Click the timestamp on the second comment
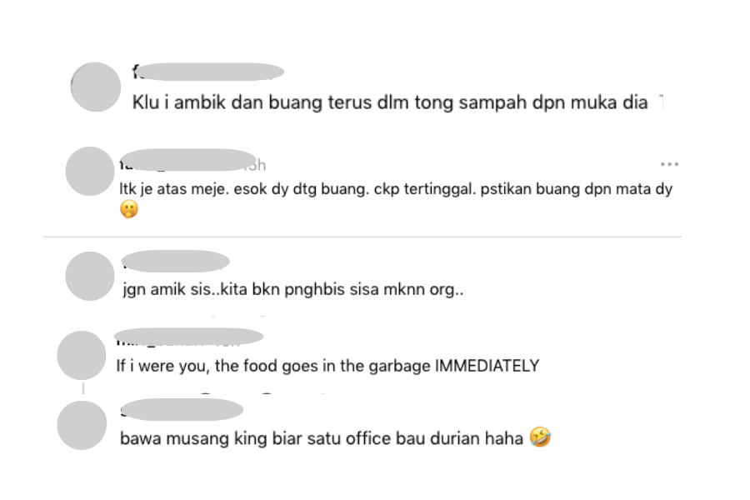The height and width of the screenshot is (500, 750). click(258, 165)
